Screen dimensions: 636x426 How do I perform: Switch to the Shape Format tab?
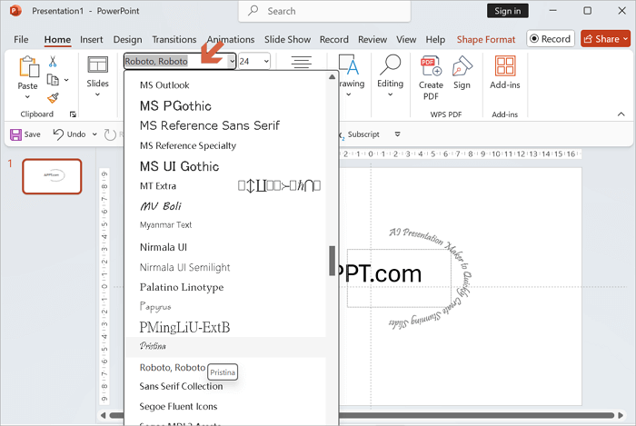(486, 40)
